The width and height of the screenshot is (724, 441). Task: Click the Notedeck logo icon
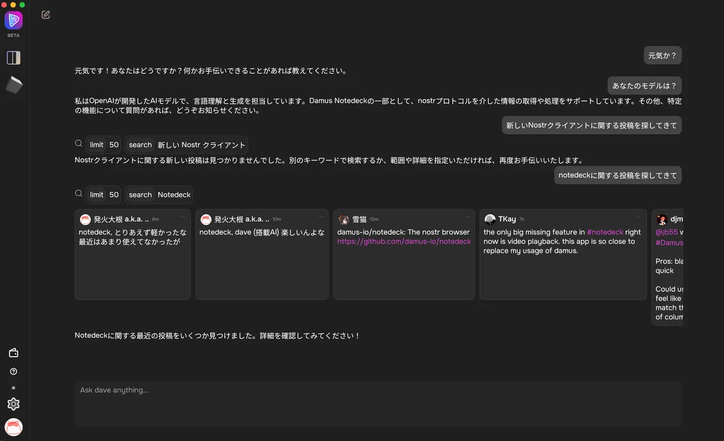pyautogui.click(x=14, y=20)
